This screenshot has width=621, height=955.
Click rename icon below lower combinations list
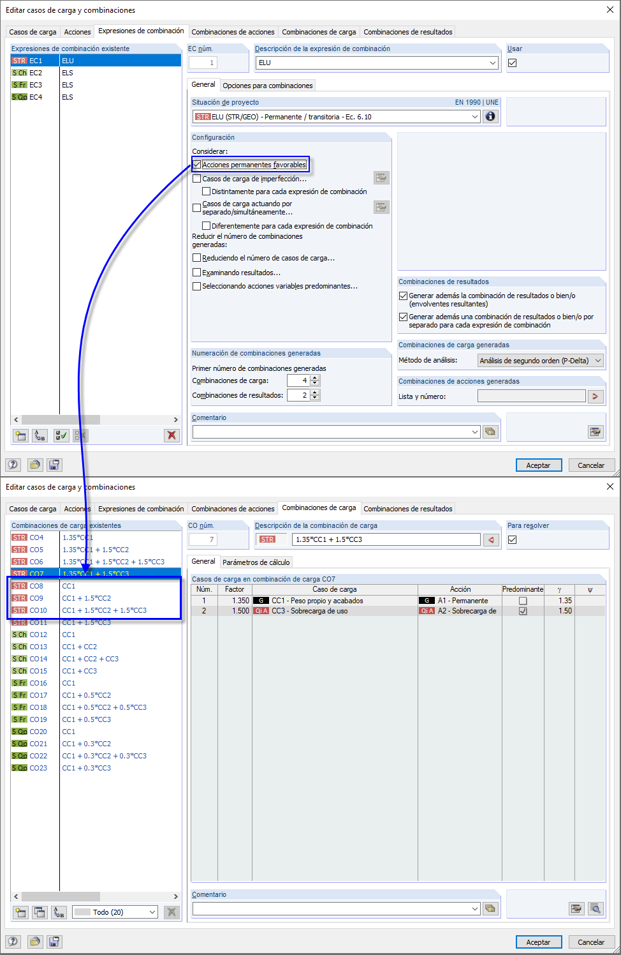[x=59, y=912]
